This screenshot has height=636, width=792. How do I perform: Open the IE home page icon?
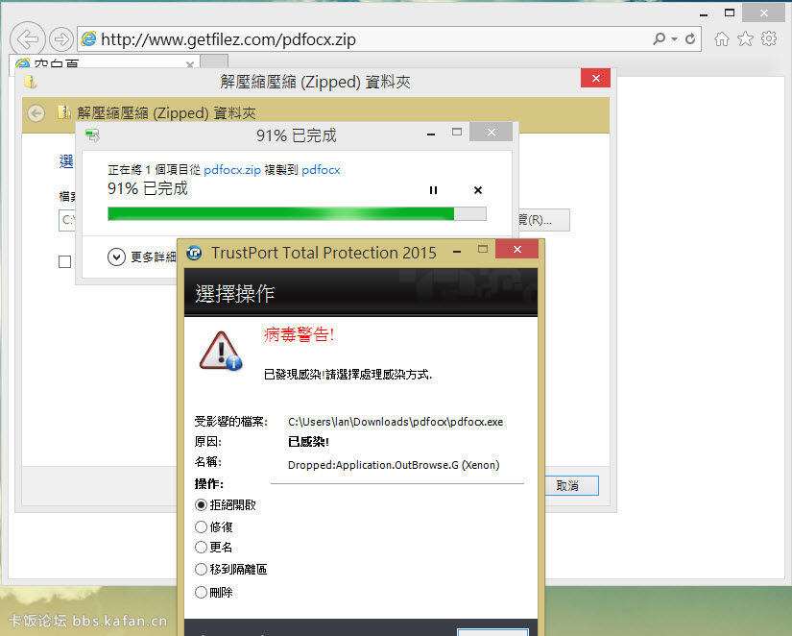(x=722, y=39)
